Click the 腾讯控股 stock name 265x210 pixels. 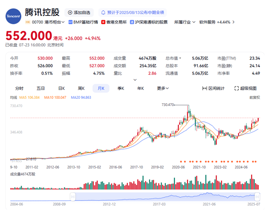[x=42, y=12]
